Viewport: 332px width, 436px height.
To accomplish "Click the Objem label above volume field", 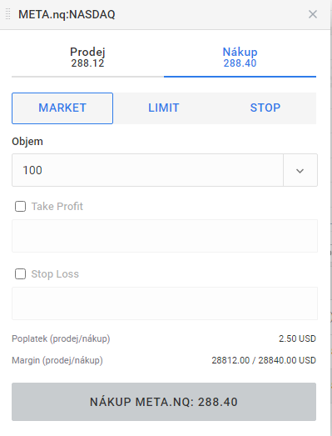I will pyautogui.click(x=27, y=142).
